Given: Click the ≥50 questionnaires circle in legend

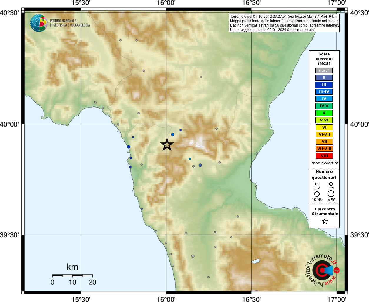Looking at the screenshot, I should click(331, 194).
